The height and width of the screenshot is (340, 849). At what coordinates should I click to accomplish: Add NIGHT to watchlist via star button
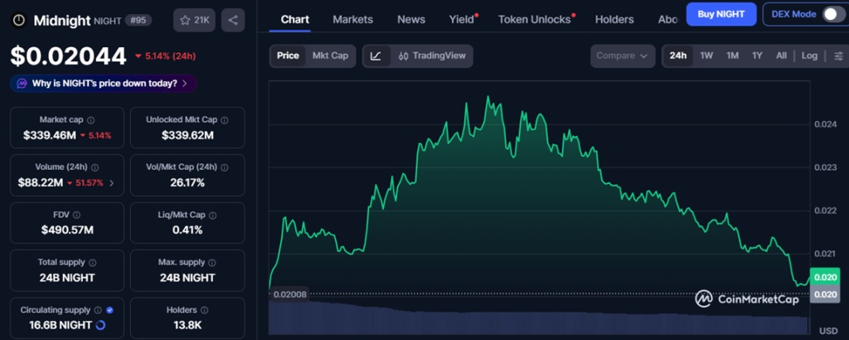tap(194, 20)
